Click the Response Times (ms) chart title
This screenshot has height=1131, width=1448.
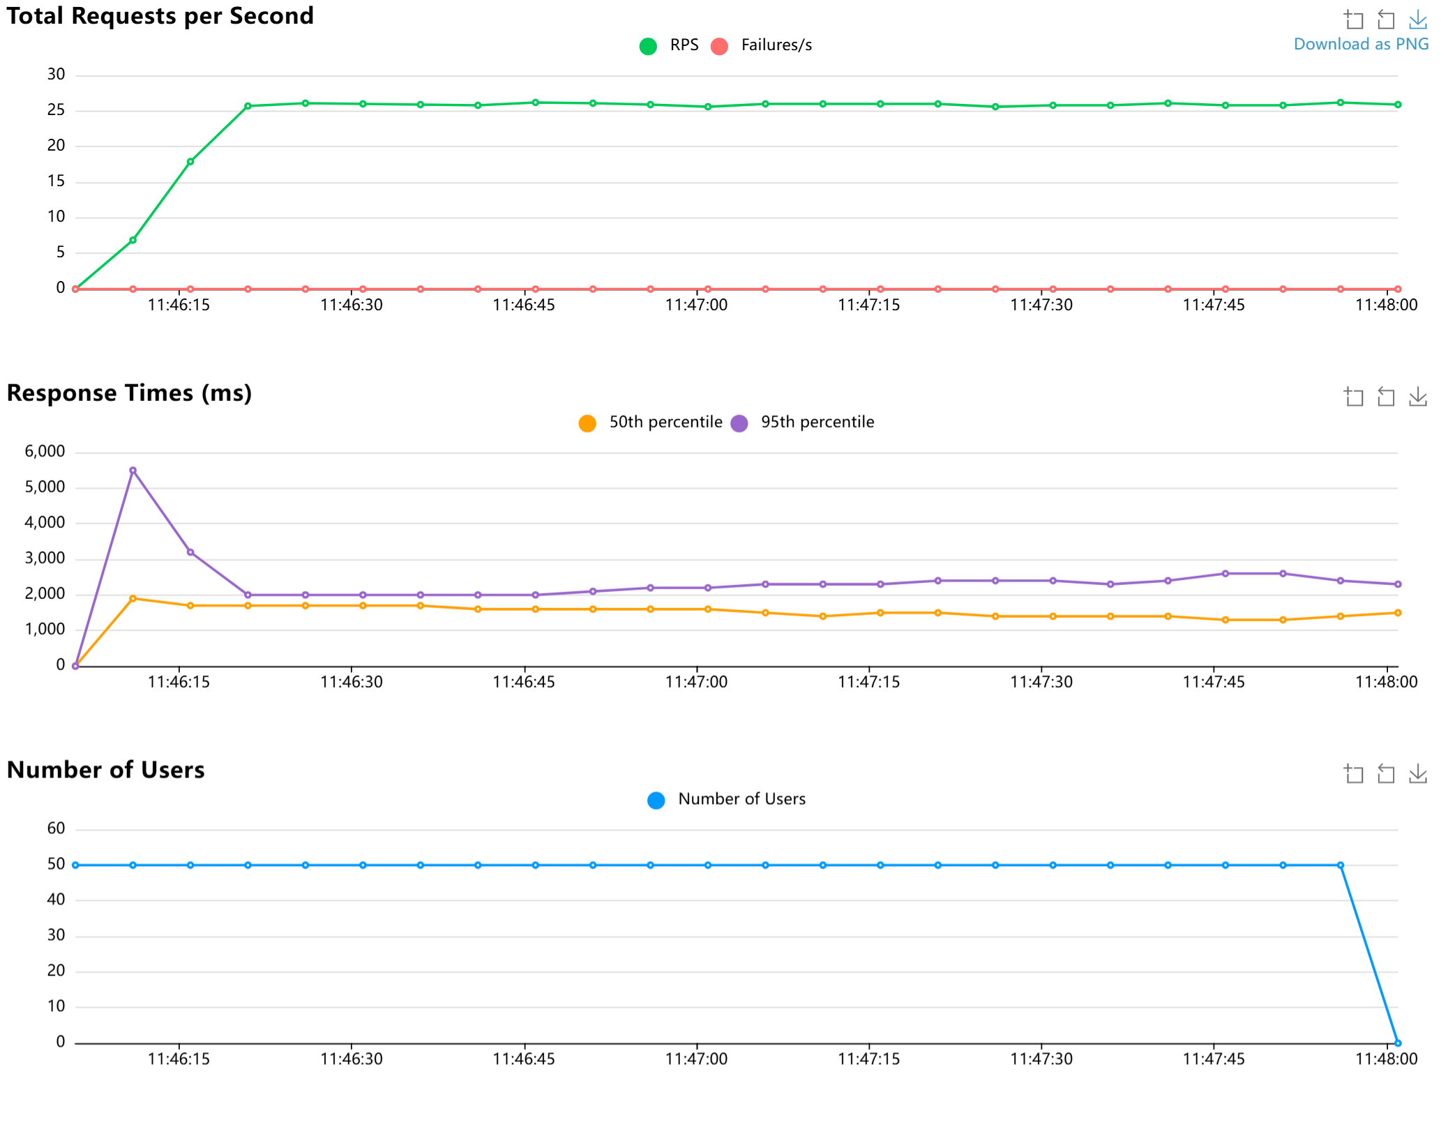click(x=129, y=392)
